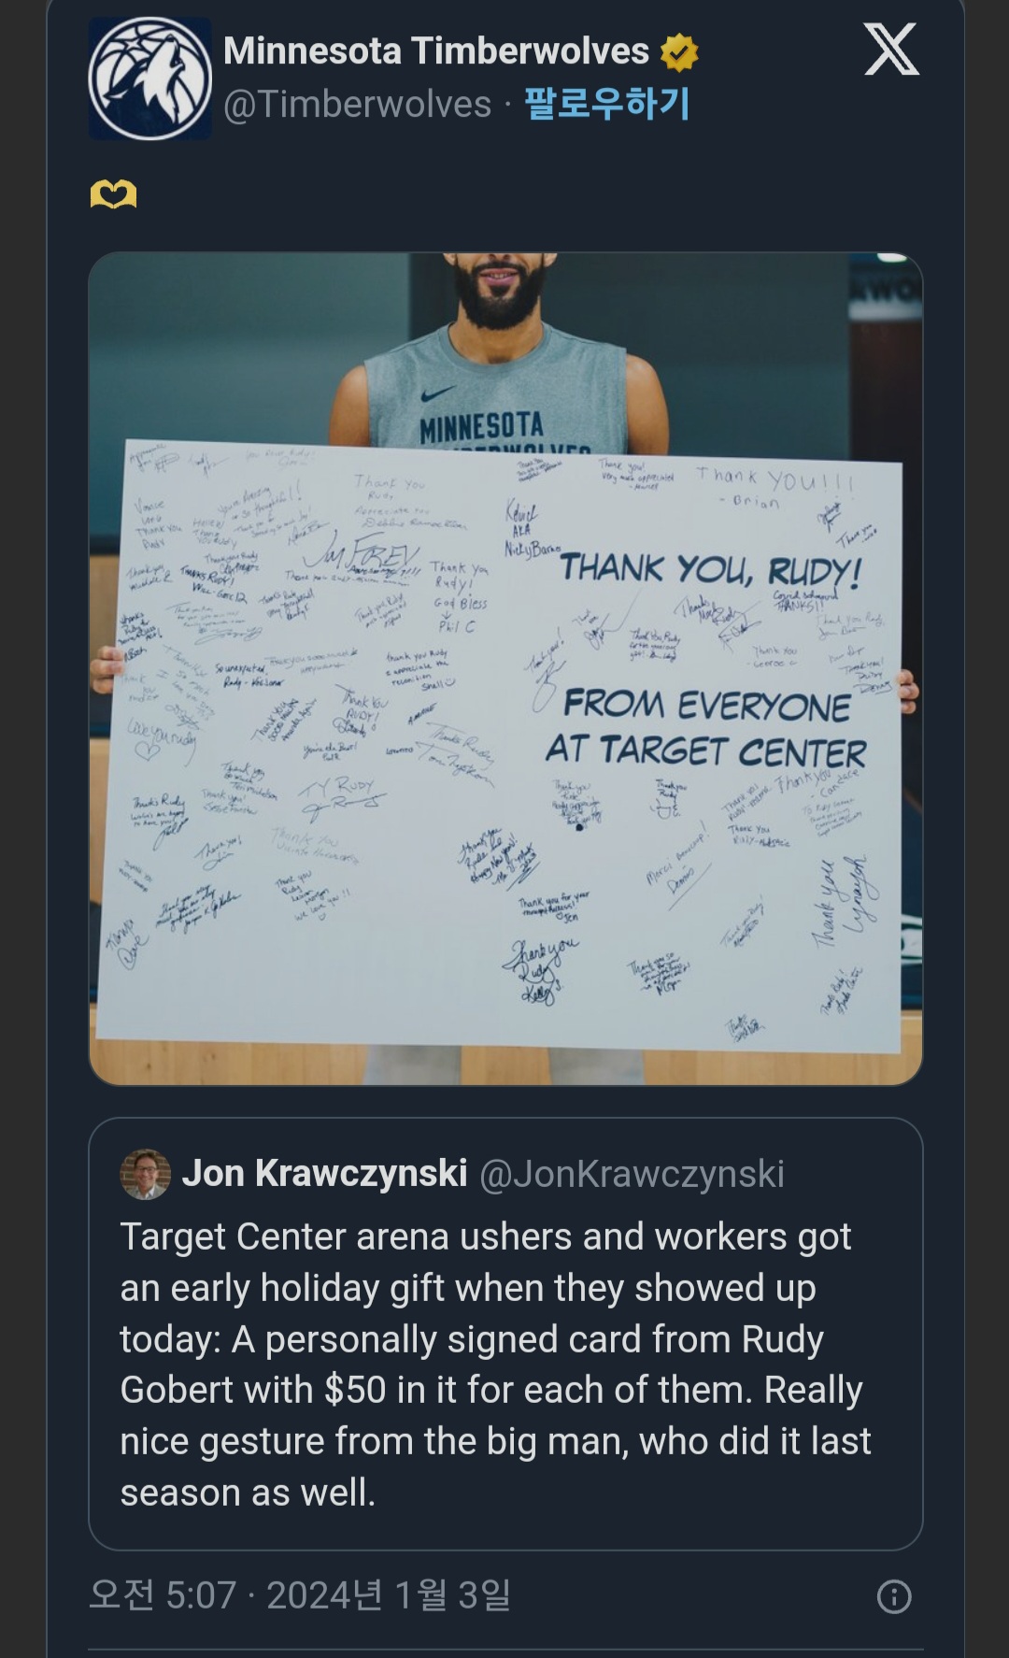Click 'FROM EVERYONE AT TARGET CENTER' on the poster
The height and width of the screenshot is (1658, 1009).
[706, 728]
